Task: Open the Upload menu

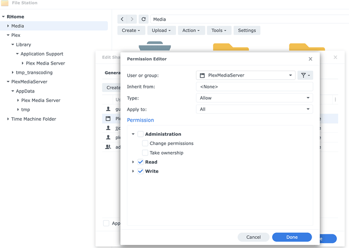Action: tap(161, 30)
